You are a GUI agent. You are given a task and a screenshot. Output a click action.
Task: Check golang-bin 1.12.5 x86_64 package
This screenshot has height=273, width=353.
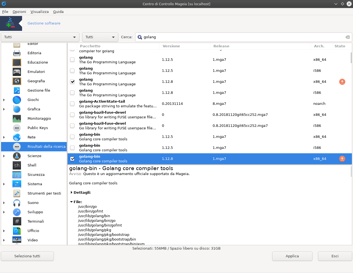[x=72, y=137]
